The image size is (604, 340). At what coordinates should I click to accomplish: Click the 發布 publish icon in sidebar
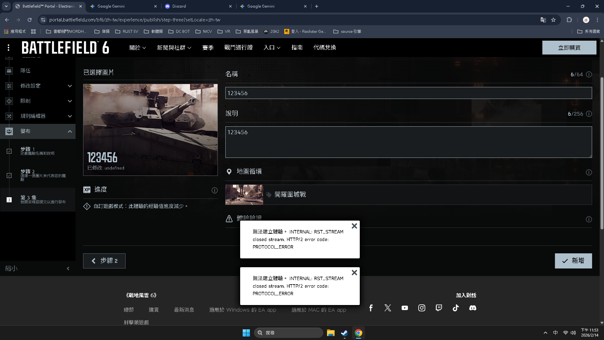coord(9,131)
